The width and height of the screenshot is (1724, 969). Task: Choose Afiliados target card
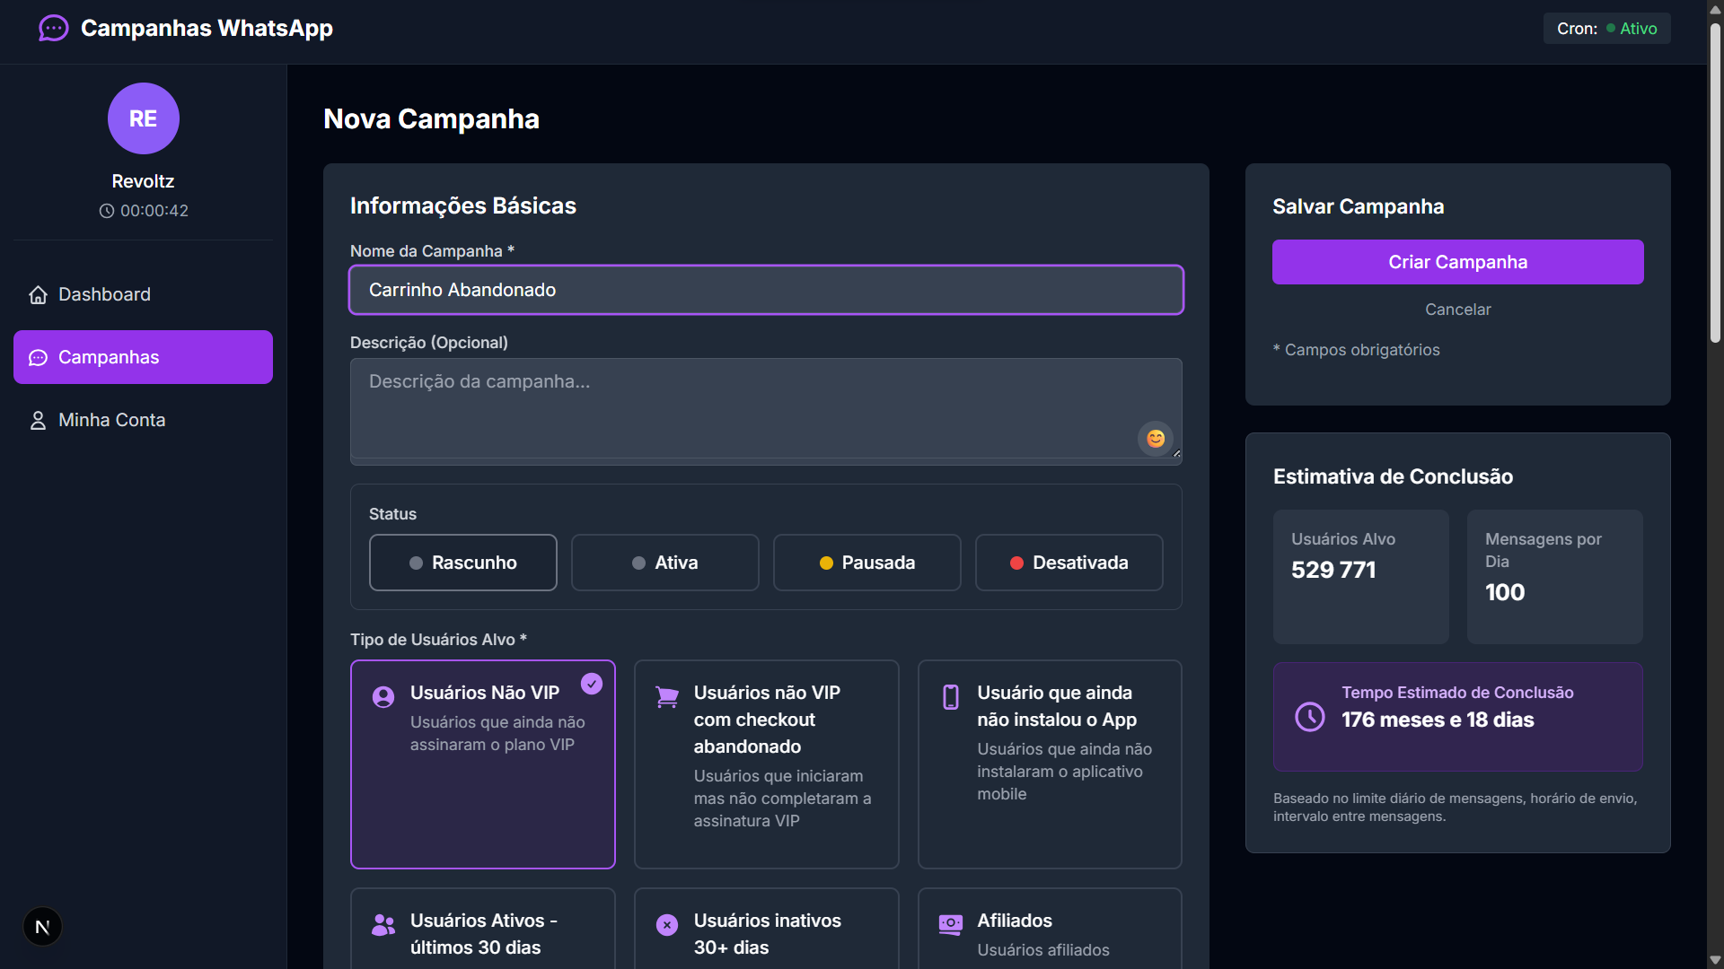1050,930
